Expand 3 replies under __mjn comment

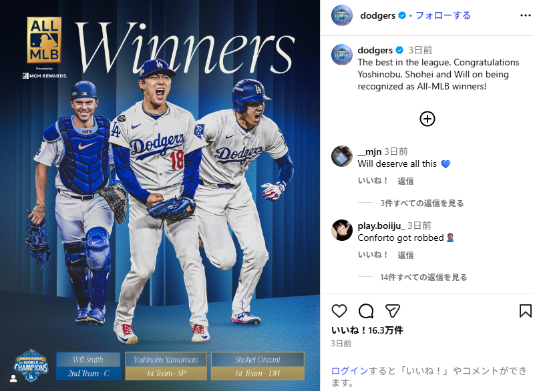tap(421, 203)
